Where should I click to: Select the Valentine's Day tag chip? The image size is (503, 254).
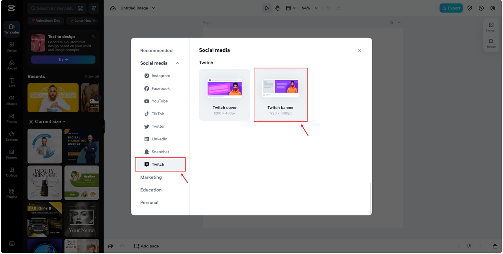pyautogui.click(x=46, y=20)
